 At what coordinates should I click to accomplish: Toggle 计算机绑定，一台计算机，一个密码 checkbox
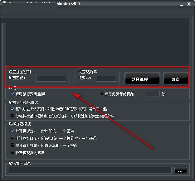pos(12,131)
